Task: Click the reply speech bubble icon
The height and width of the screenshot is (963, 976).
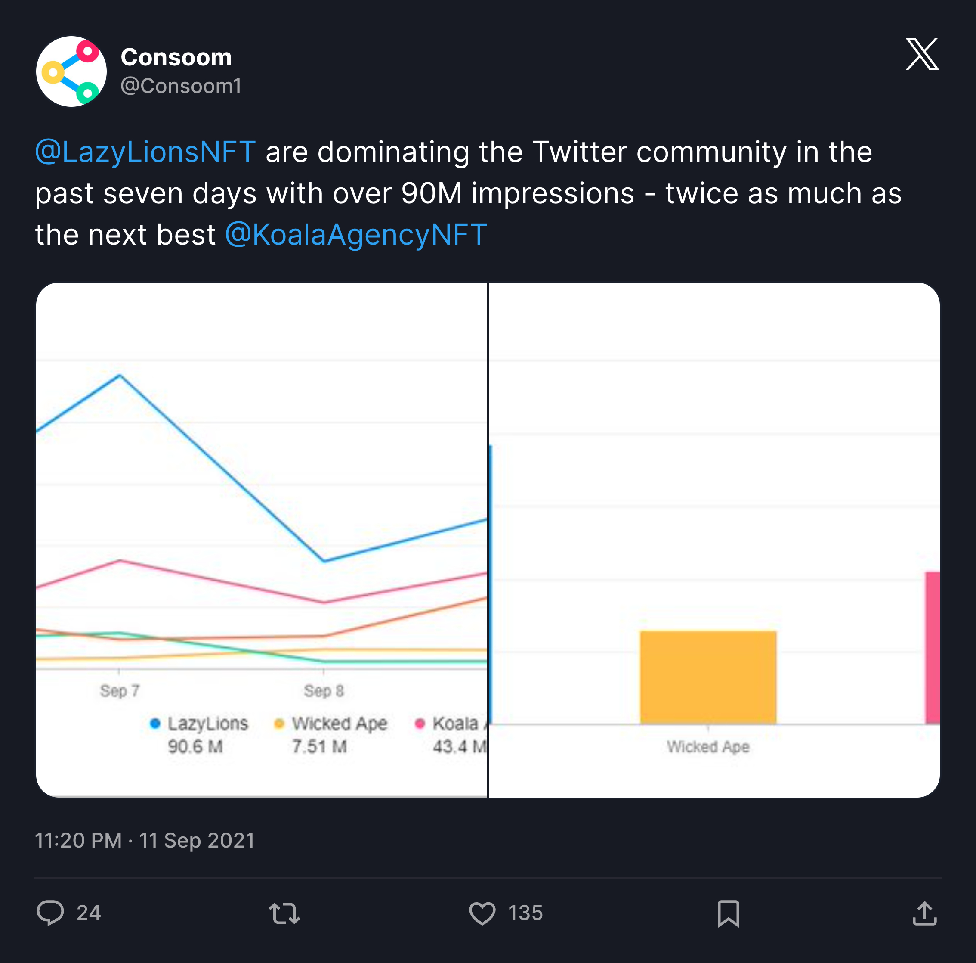Action: [x=50, y=913]
